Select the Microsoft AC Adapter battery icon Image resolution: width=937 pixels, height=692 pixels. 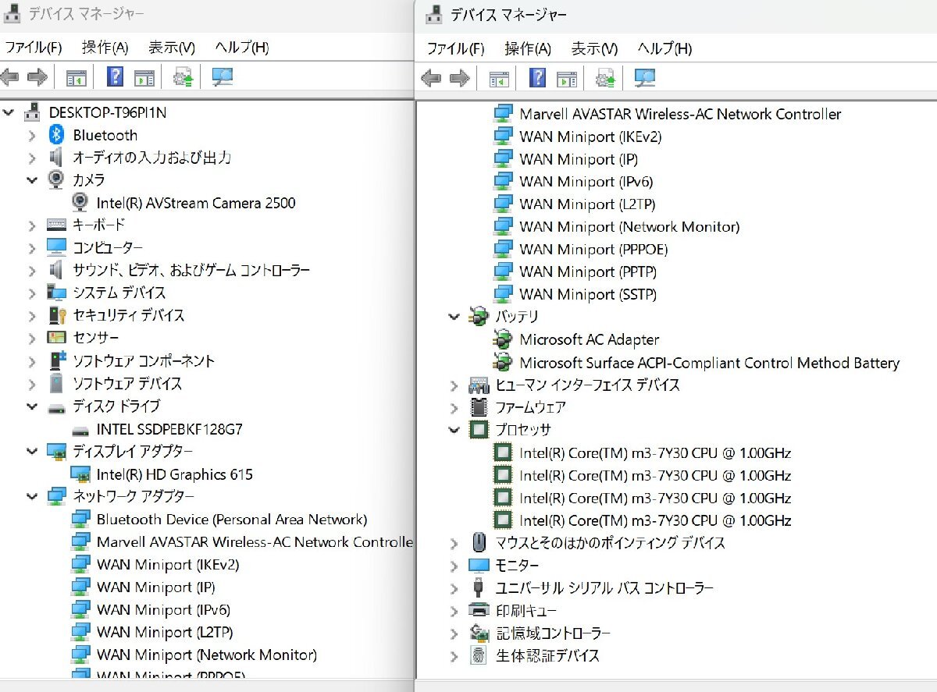504,339
